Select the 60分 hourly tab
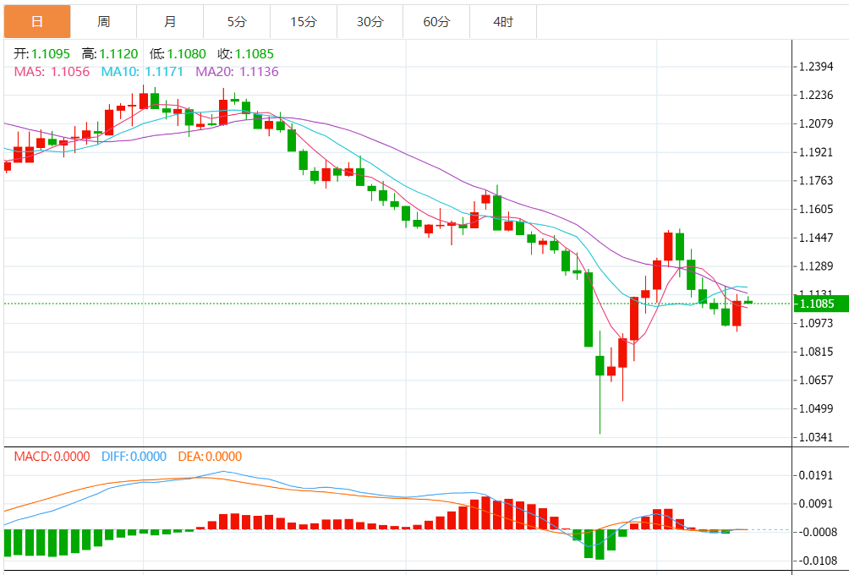The image size is (849, 575). [436, 22]
